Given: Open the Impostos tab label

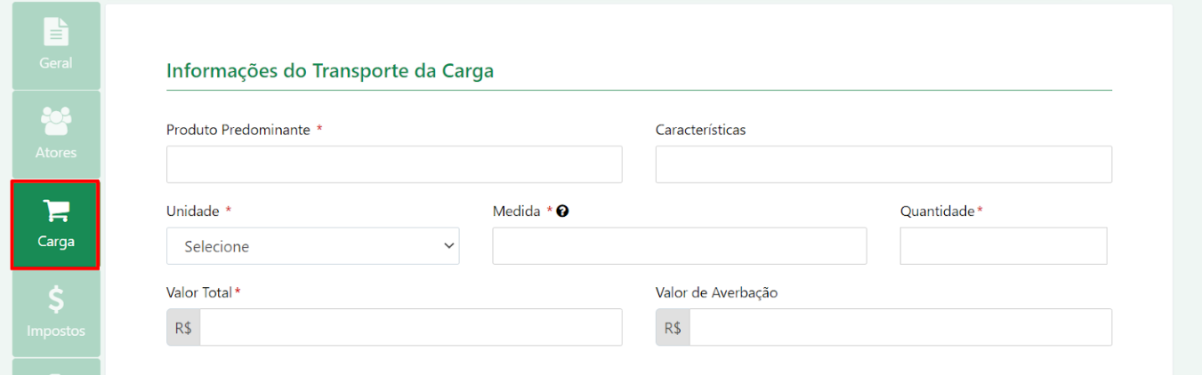Looking at the screenshot, I should [56, 331].
